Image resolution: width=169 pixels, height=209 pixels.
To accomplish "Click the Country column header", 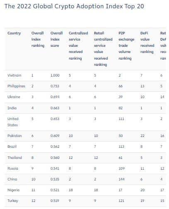I will pos(14,33).
